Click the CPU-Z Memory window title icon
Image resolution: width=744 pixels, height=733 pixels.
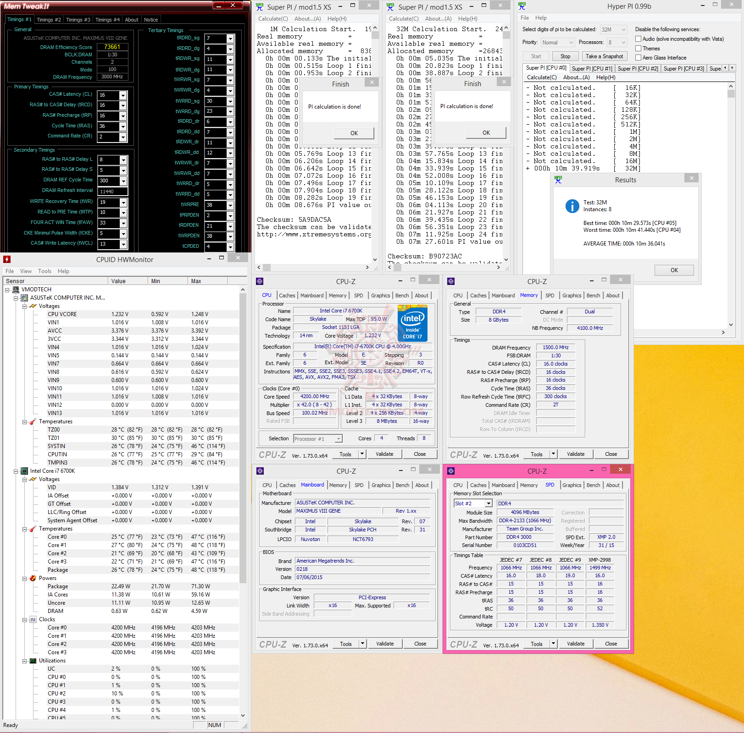coord(451,281)
